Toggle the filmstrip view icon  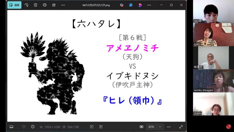pyautogui.click(x=11, y=127)
